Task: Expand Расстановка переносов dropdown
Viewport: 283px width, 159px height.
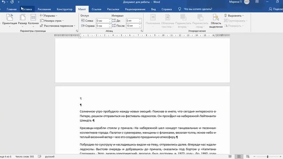Action: pyautogui.click(x=57, y=26)
